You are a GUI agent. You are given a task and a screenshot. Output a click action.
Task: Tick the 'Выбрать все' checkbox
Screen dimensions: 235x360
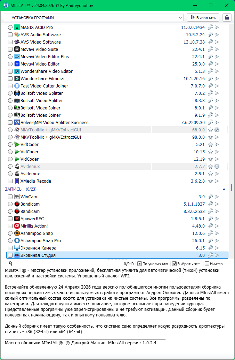175,264
